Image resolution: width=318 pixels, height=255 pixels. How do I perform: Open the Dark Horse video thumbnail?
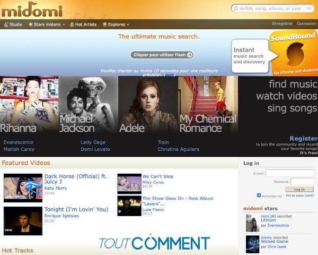[x=23, y=188]
